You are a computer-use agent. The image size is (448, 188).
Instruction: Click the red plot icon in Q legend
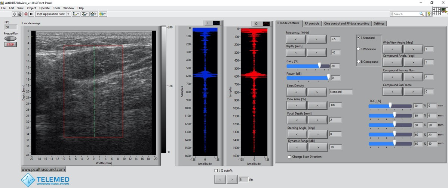(x=266, y=23)
